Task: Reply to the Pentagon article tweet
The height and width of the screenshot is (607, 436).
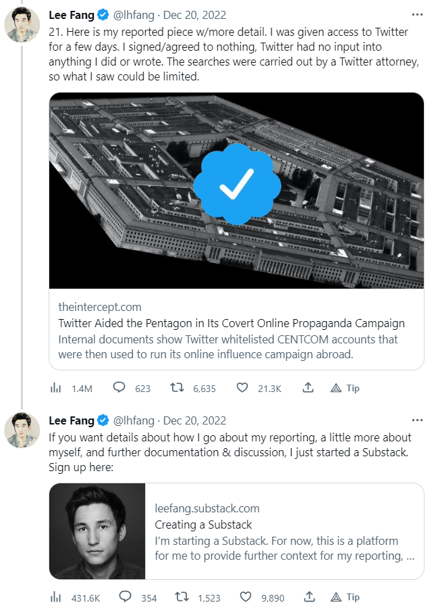Action: coord(119,389)
